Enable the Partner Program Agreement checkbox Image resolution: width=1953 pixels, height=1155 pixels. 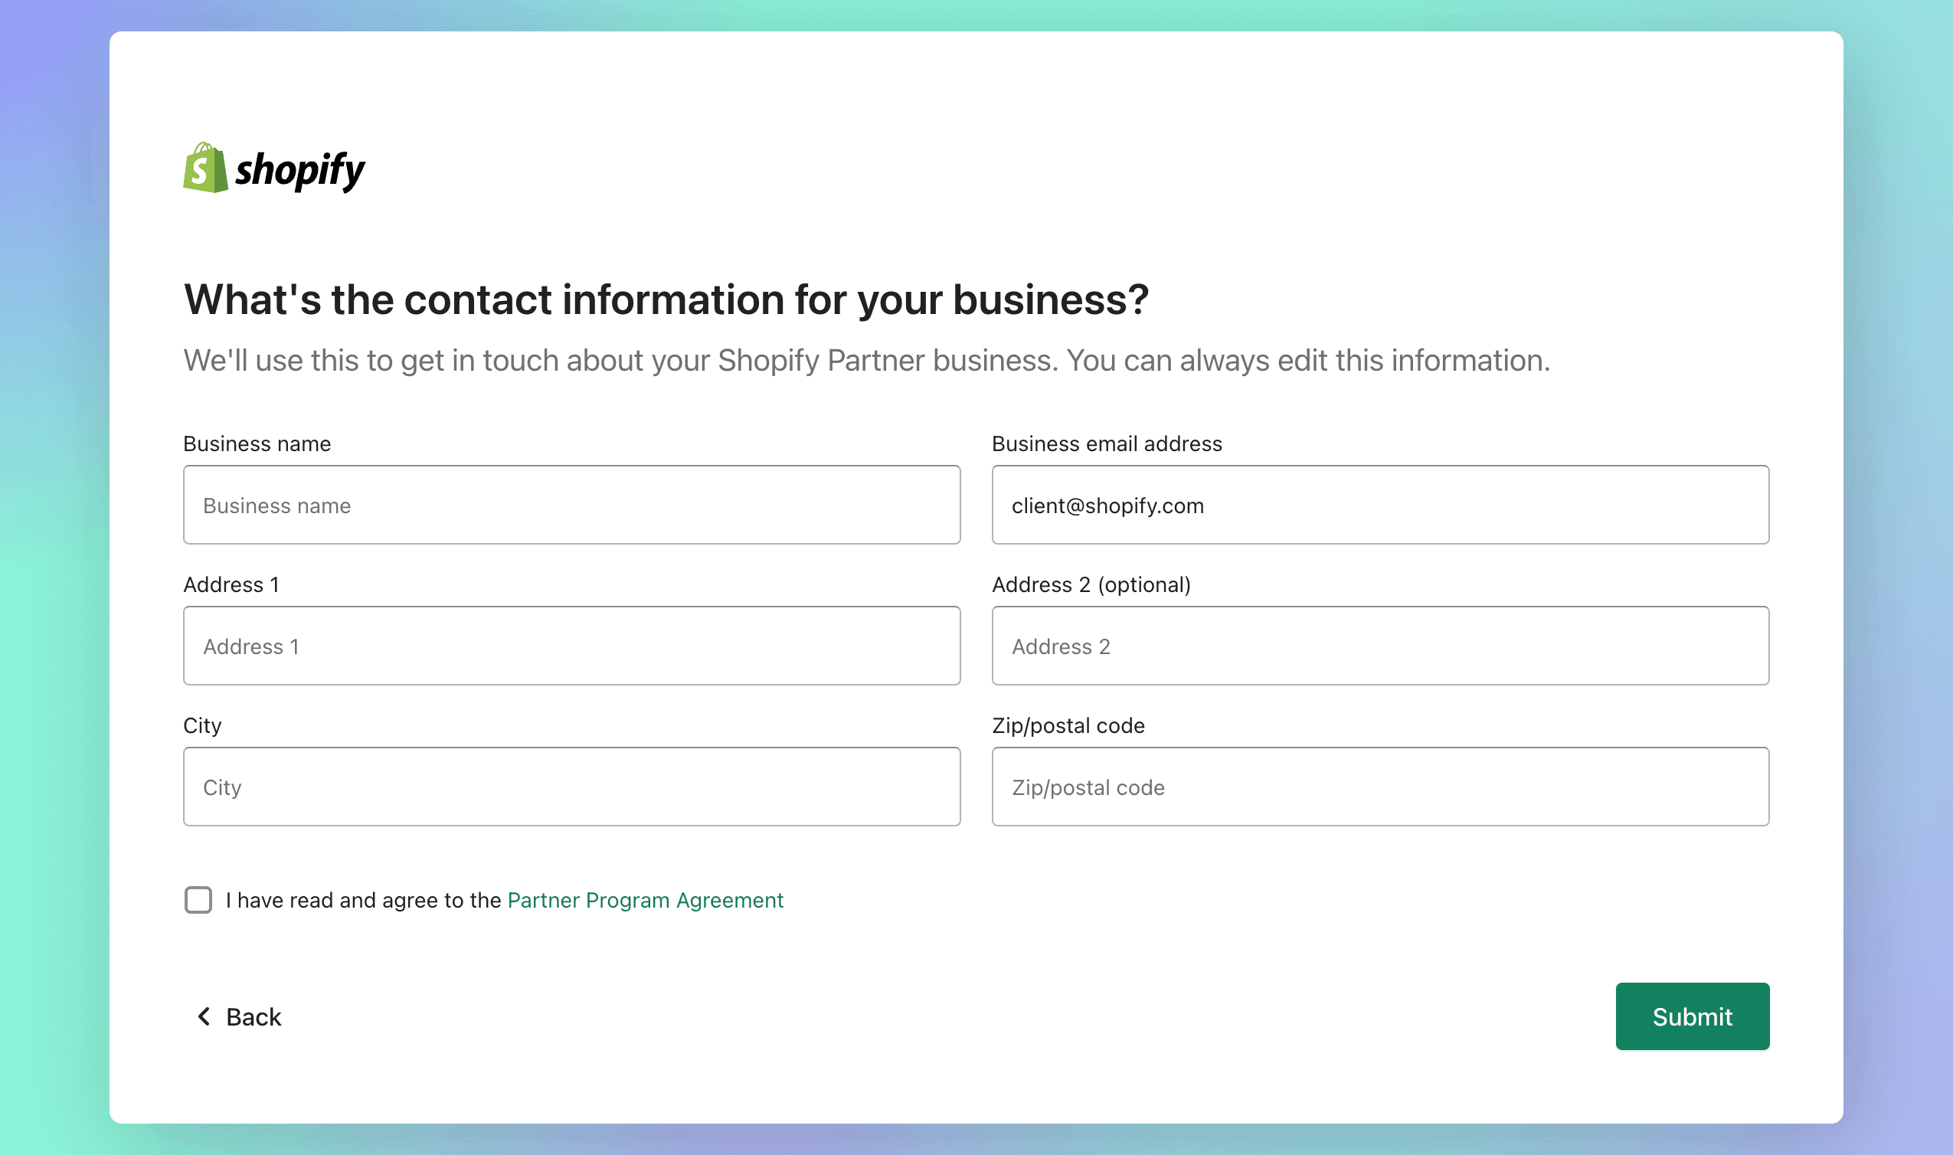pos(198,901)
